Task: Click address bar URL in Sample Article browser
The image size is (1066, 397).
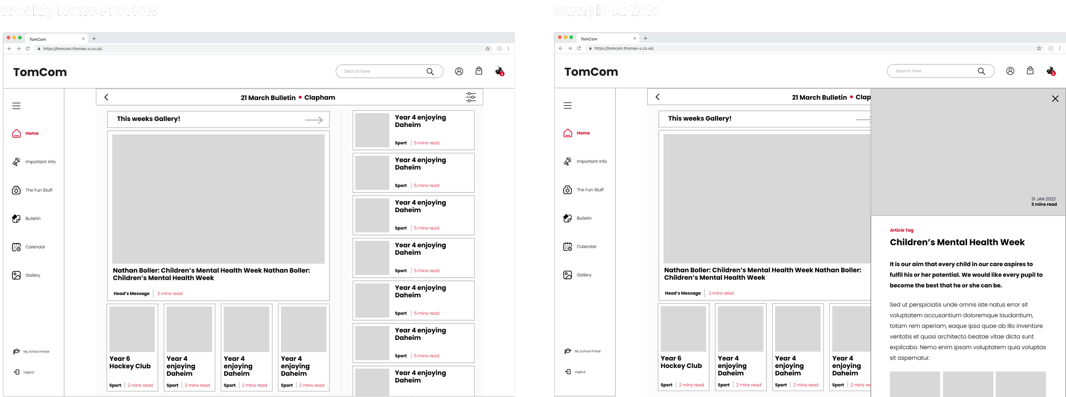Action: 624,48
